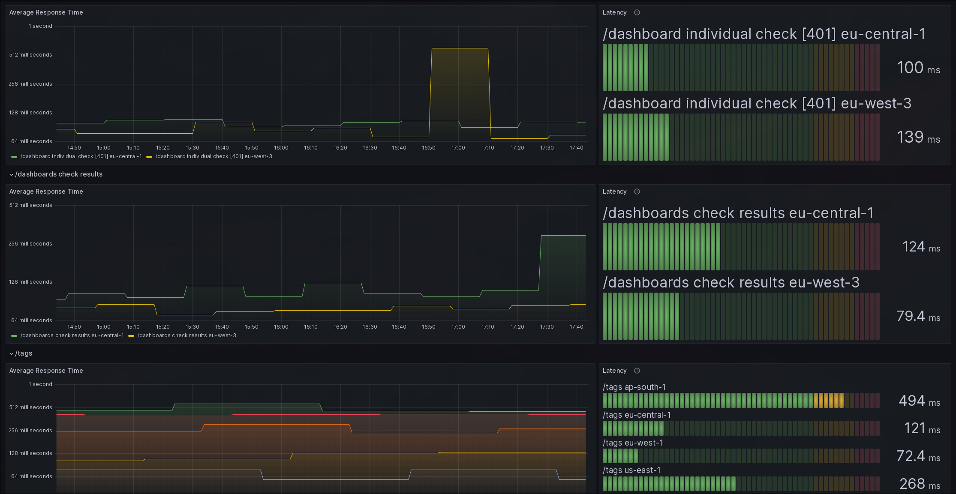Click info icon on /tags Latency panel
Viewport: 956px width, 494px height.
coord(637,371)
